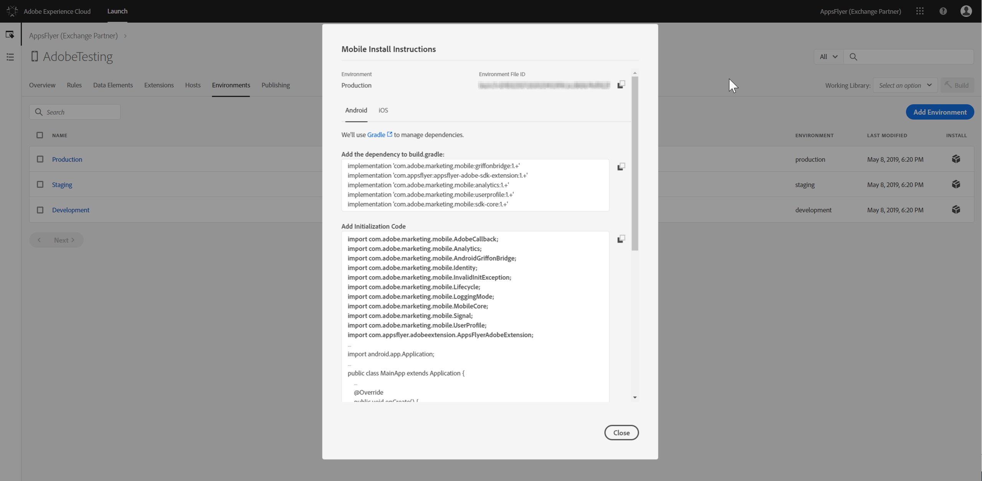Open the All search filter dropdown
The width and height of the screenshot is (982, 481).
(x=828, y=57)
